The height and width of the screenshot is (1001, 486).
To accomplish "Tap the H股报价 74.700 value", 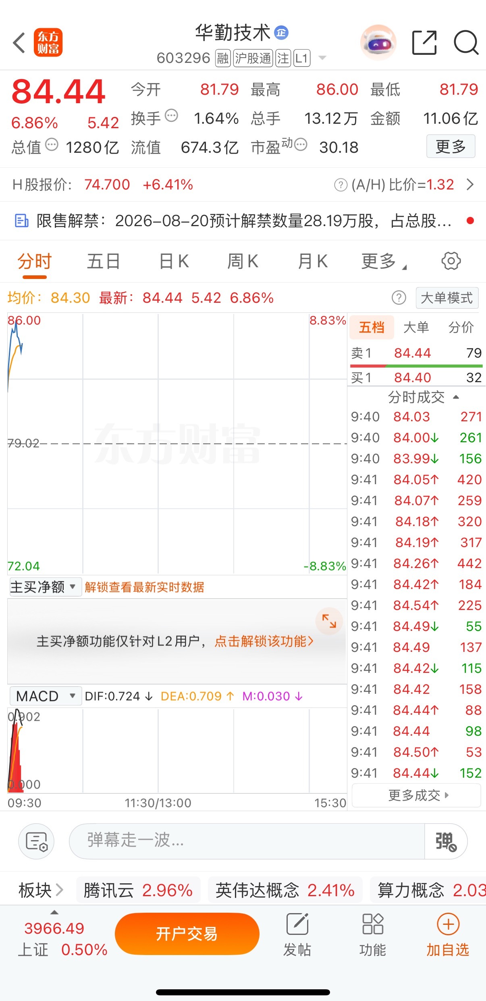I will [x=107, y=185].
